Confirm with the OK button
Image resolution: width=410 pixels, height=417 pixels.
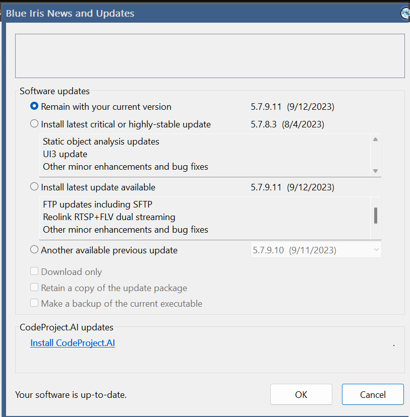[x=301, y=394]
